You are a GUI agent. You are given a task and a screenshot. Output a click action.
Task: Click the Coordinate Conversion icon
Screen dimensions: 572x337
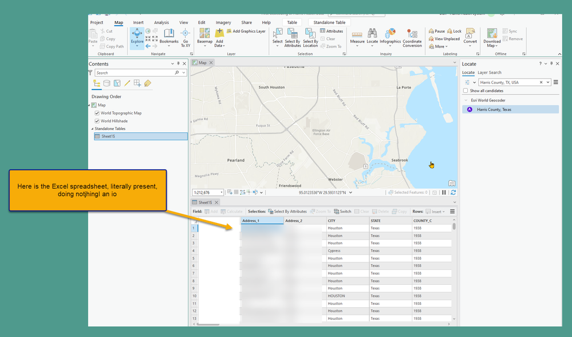click(412, 34)
